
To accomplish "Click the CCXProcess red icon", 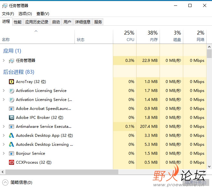I will 12,162.
